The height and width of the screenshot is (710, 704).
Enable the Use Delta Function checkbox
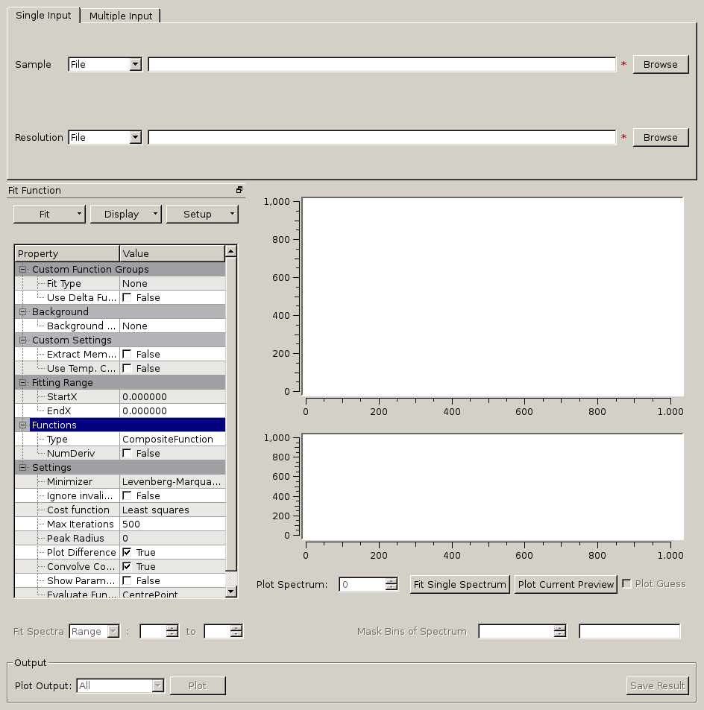point(127,298)
